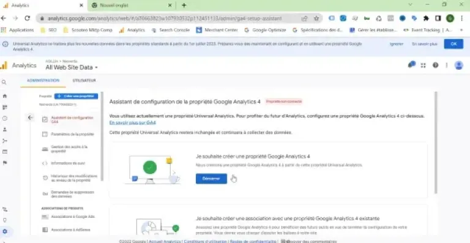Open Gestion des accès à la propriété
Image resolution: width=470 pixels, height=243 pixels.
coord(69,149)
